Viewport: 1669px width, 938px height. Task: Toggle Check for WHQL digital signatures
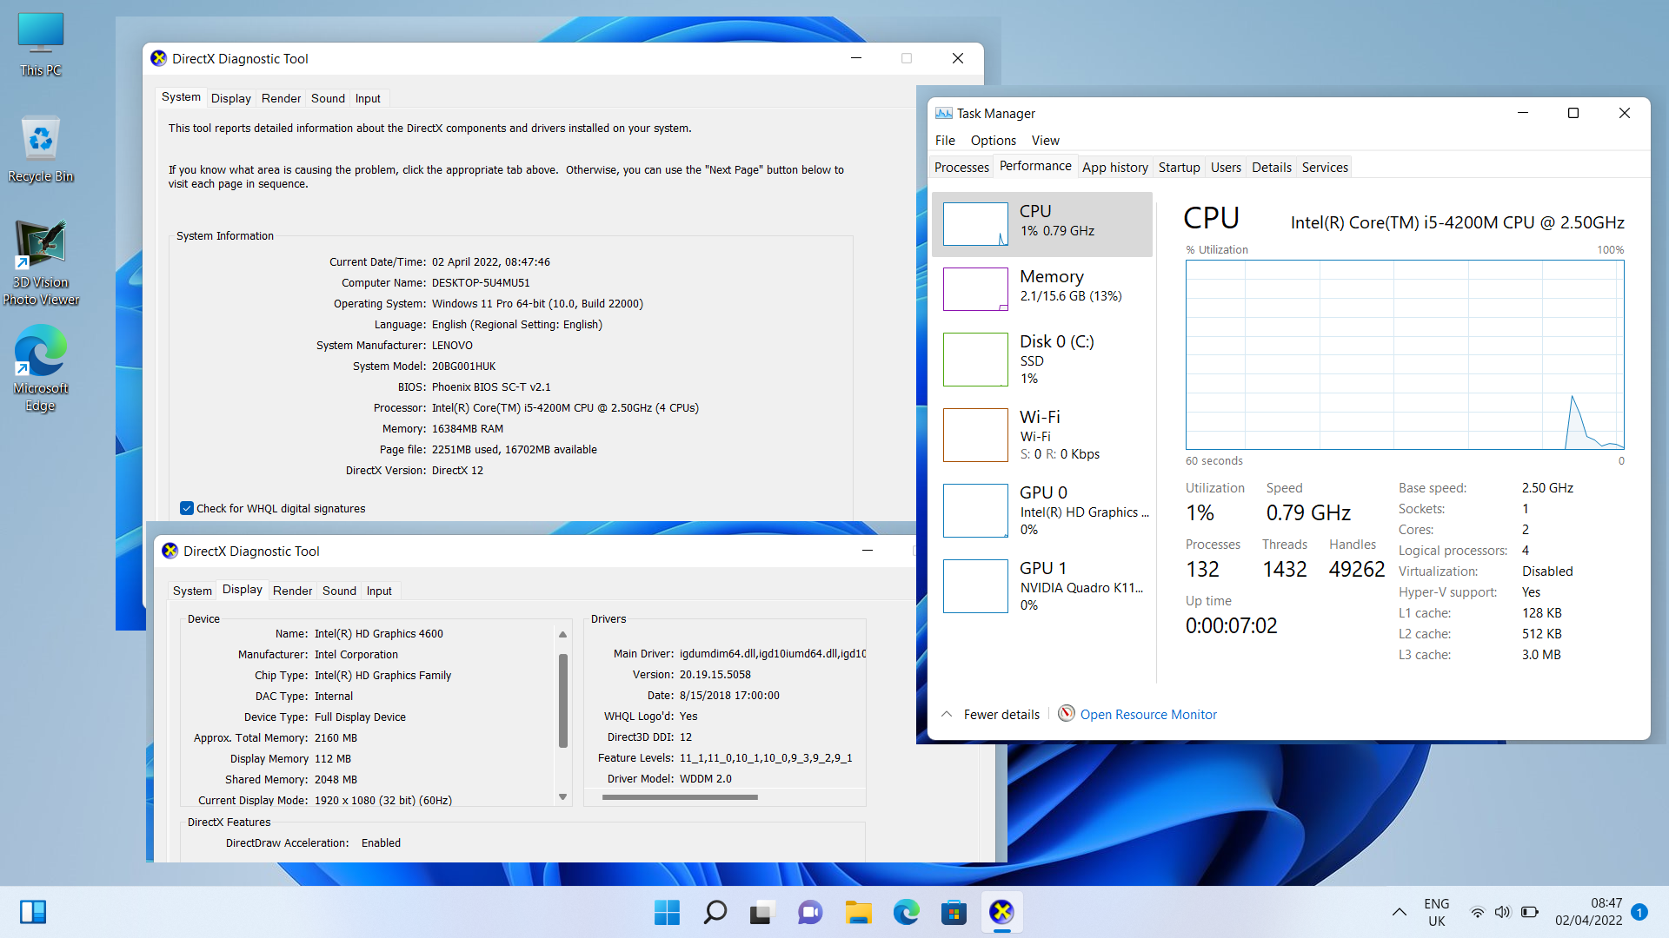click(187, 508)
